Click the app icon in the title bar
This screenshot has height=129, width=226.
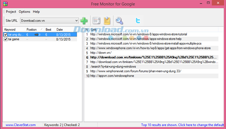click(x=5, y=4)
